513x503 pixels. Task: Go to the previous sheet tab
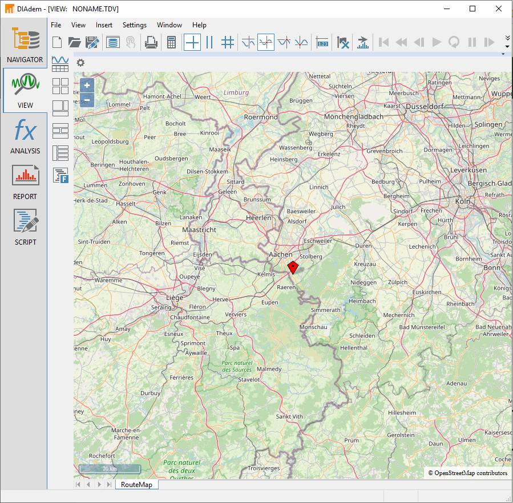pos(88,485)
